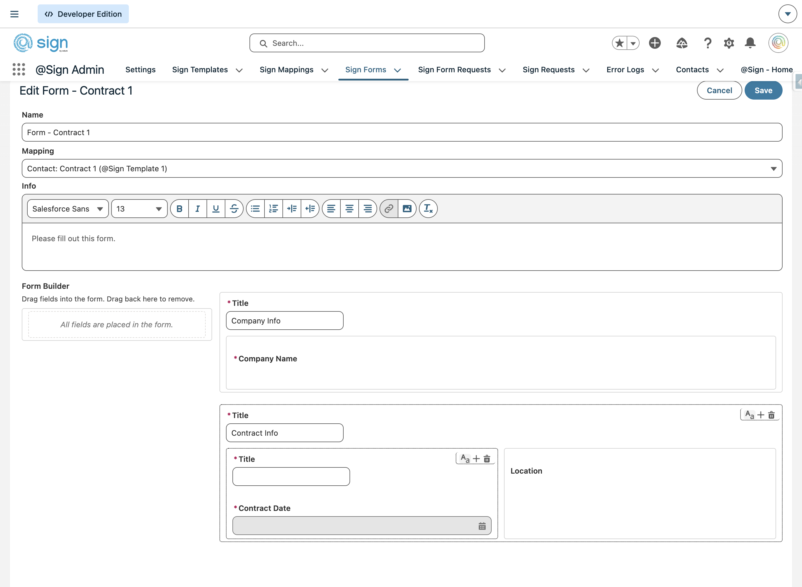Switch to the Settings tab
The image size is (802, 587).
coord(140,70)
